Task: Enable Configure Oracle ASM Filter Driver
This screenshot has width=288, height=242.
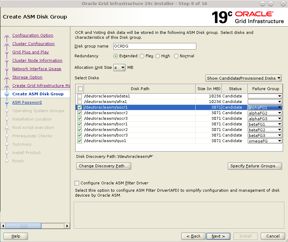Action: click(x=76, y=183)
